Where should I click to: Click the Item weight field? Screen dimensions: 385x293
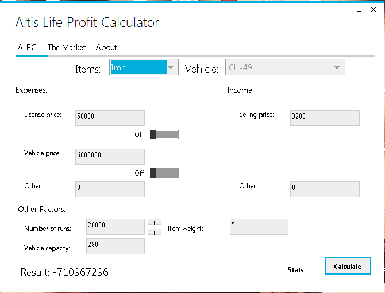(259, 227)
